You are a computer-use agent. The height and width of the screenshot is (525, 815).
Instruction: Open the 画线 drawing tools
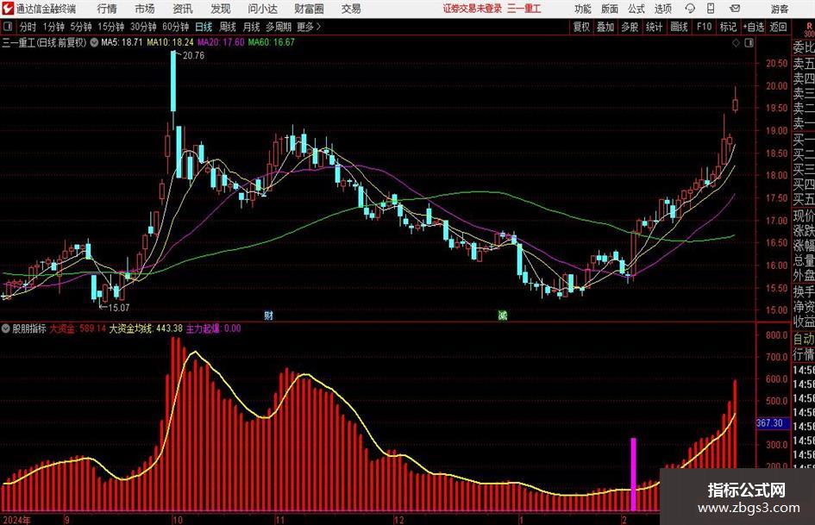679,27
